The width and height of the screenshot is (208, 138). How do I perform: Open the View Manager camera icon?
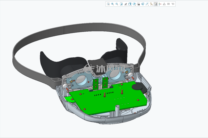138,4
